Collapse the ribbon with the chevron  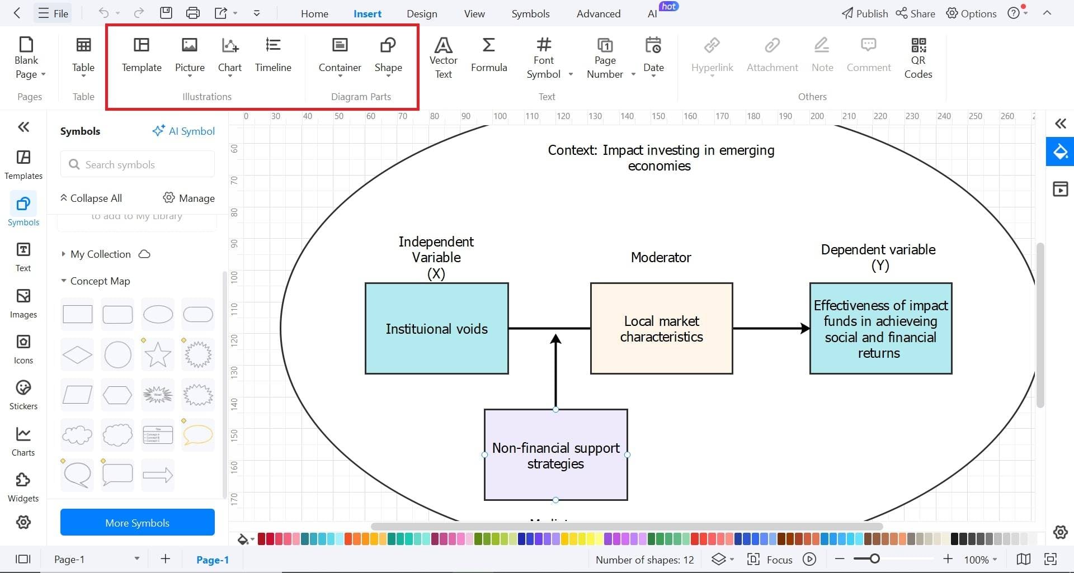(x=1047, y=13)
